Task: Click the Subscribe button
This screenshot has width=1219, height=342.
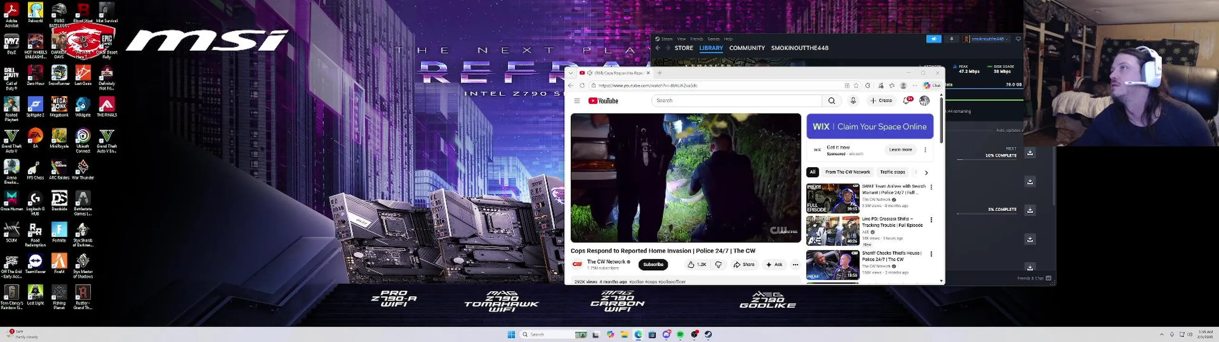Action: tap(653, 265)
